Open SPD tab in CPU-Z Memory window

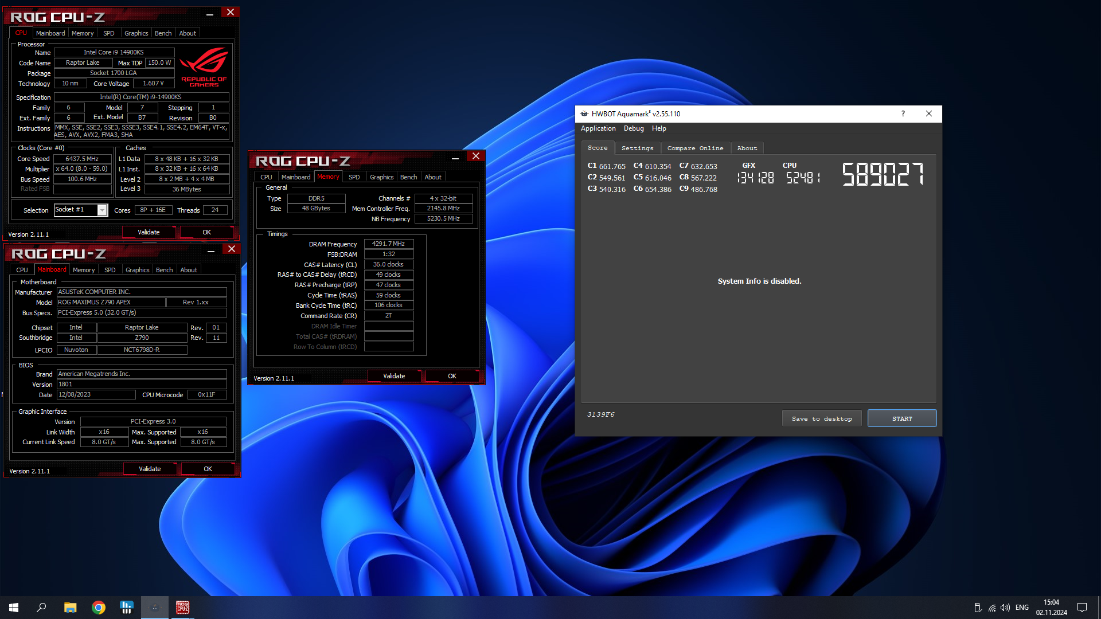354,177
